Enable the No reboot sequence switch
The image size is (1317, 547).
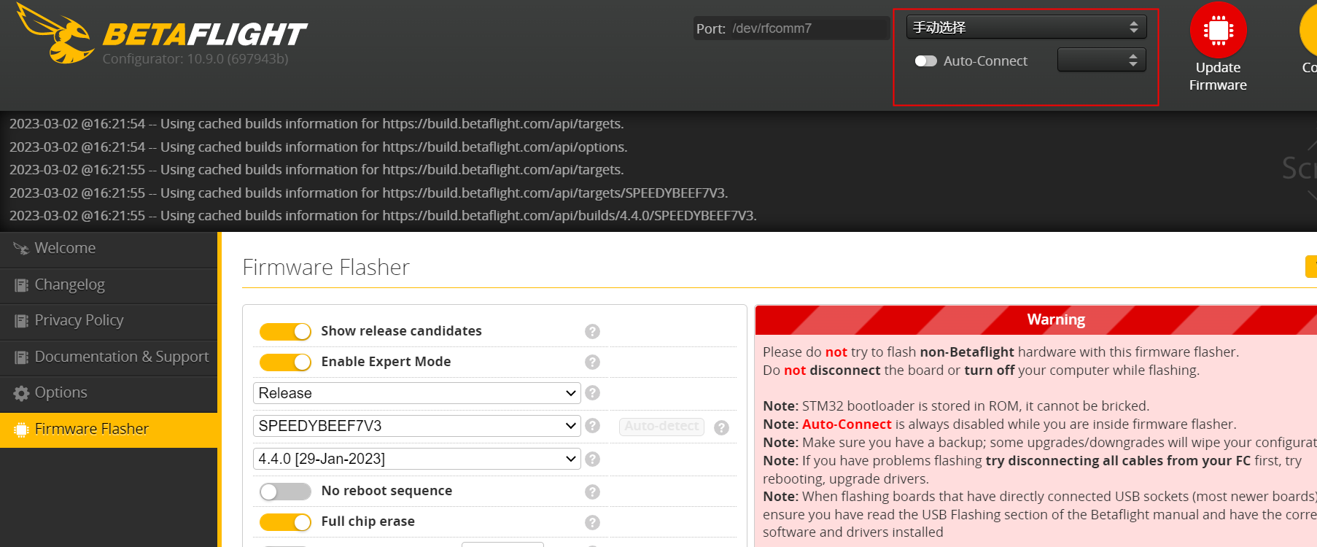point(285,492)
